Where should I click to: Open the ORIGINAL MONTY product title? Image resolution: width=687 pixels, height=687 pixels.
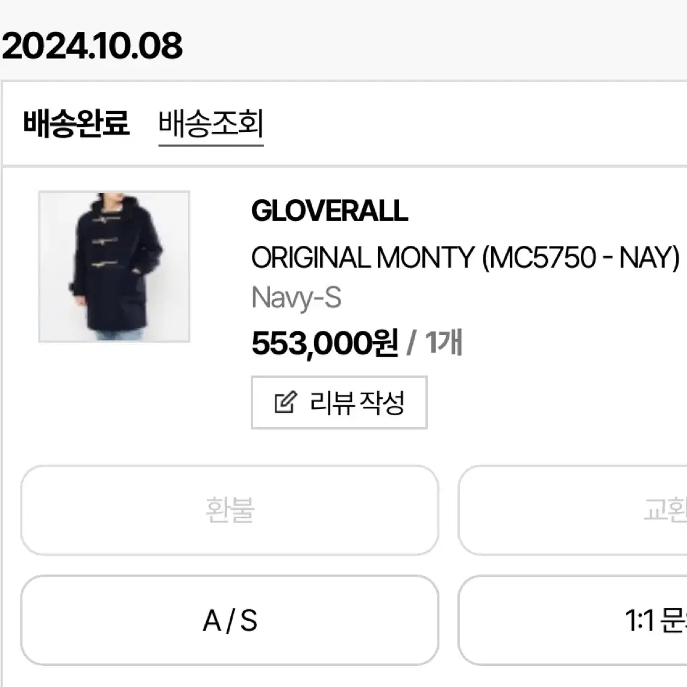click(x=465, y=257)
